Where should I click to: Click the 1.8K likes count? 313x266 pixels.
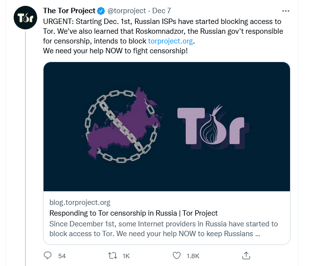[x=192, y=256]
